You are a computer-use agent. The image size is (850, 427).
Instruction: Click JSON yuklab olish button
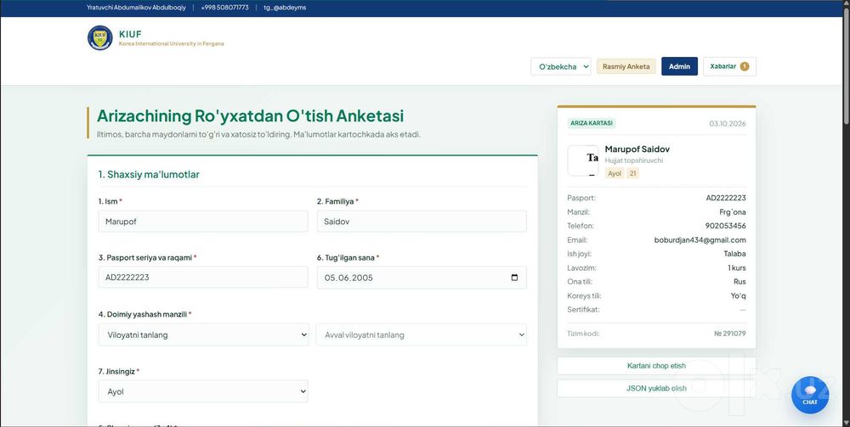point(656,389)
